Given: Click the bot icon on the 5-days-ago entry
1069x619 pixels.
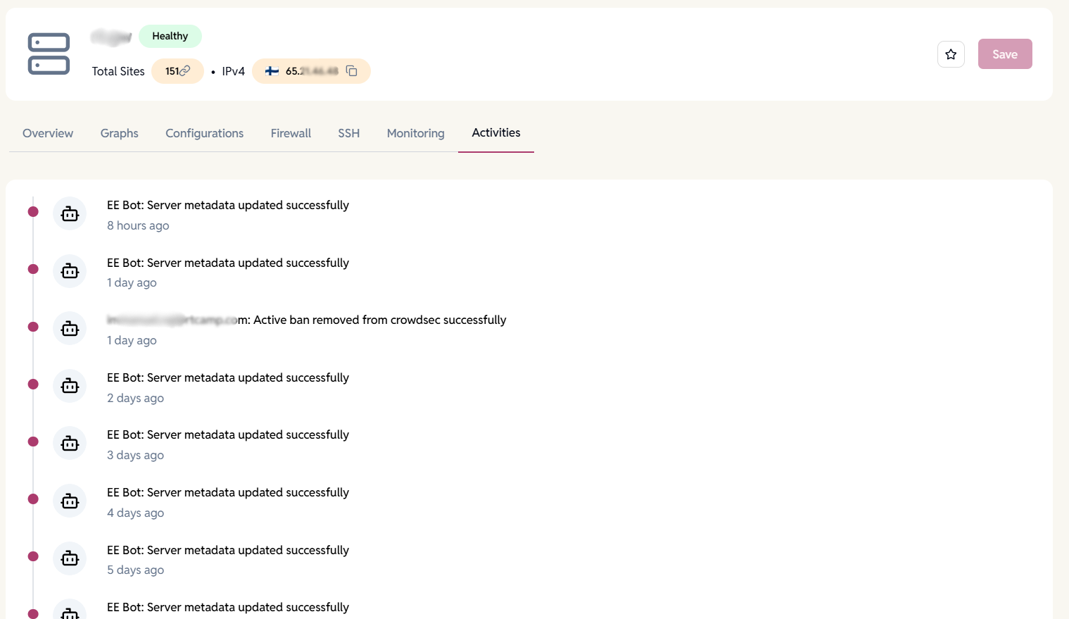Looking at the screenshot, I should [70, 558].
